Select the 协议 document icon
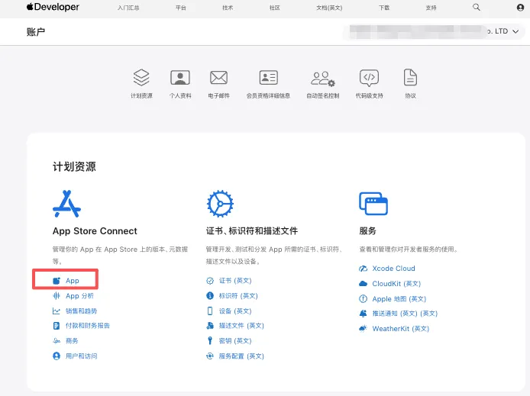530x396 pixels. [x=410, y=77]
